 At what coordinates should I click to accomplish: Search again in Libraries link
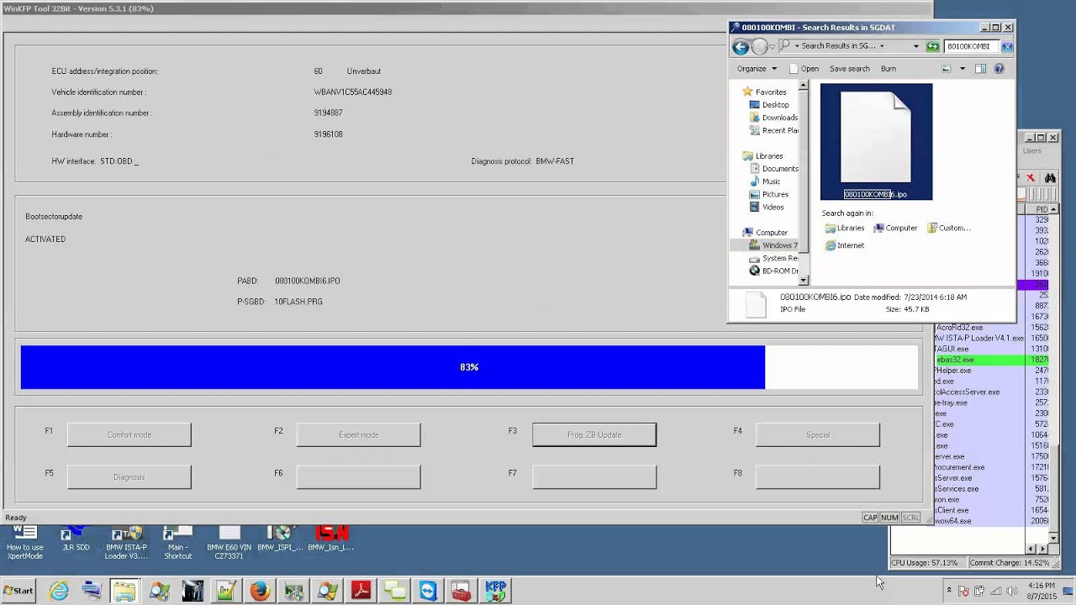[x=845, y=228]
